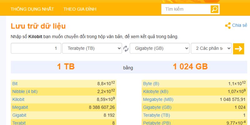Open the Gigabyte (GB) target unit dropdown
Screen dimensions: 250x125
coord(159,48)
